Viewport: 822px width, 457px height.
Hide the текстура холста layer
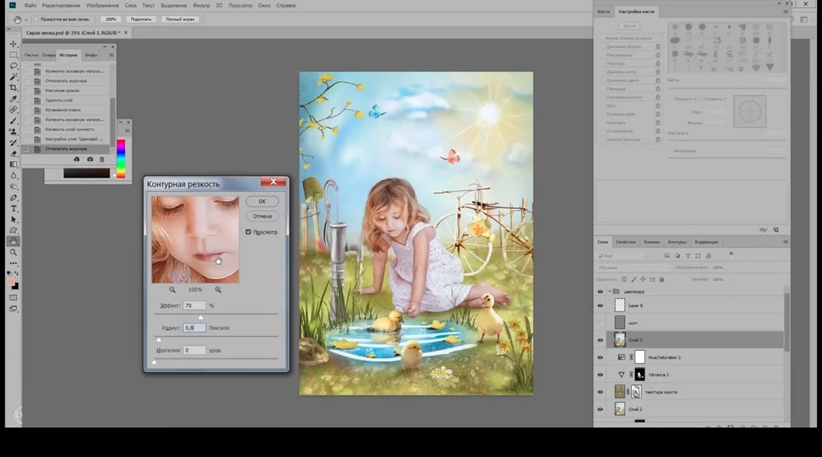coord(600,392)
